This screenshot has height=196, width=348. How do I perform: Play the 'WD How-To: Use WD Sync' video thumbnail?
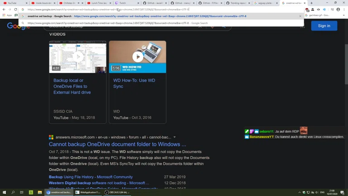137,57
